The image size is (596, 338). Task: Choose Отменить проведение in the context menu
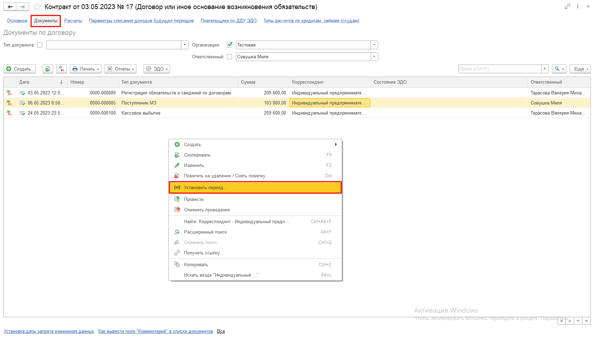coord(255,210)
